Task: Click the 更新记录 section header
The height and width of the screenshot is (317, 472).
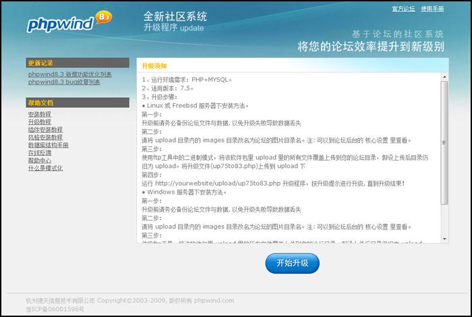Action: click(x=78, y=63)
